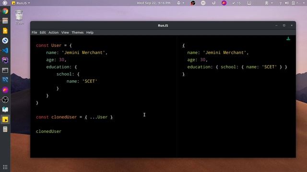Minimize the RunJS window

click(276, 25)
